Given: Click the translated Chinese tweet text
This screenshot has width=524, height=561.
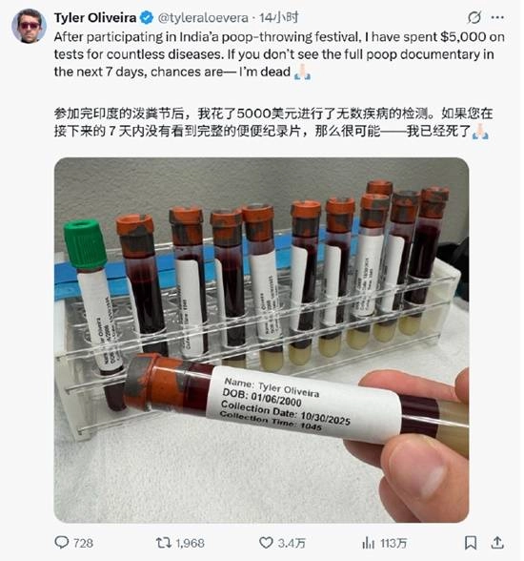Looking at the screenshot, I should tap(273, 122).
